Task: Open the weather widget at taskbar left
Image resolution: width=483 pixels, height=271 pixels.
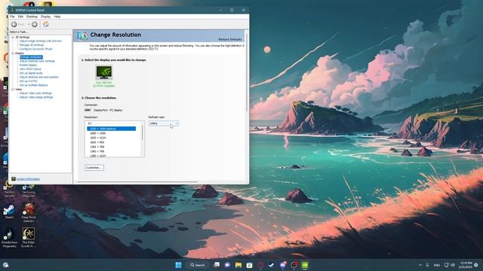Action: 5,265
